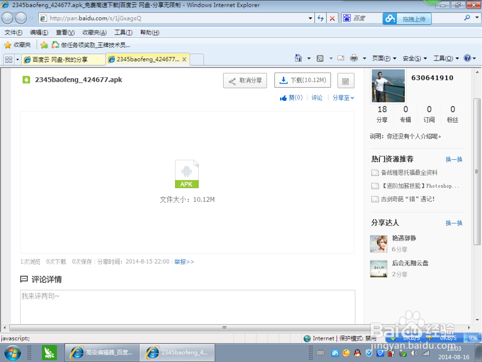482x362 pixels.
Task: Click the read mail icon in the command bar
Action: 341,58
